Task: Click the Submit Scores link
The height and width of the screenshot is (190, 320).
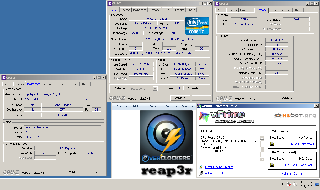Action: click(x=292, y=173)
